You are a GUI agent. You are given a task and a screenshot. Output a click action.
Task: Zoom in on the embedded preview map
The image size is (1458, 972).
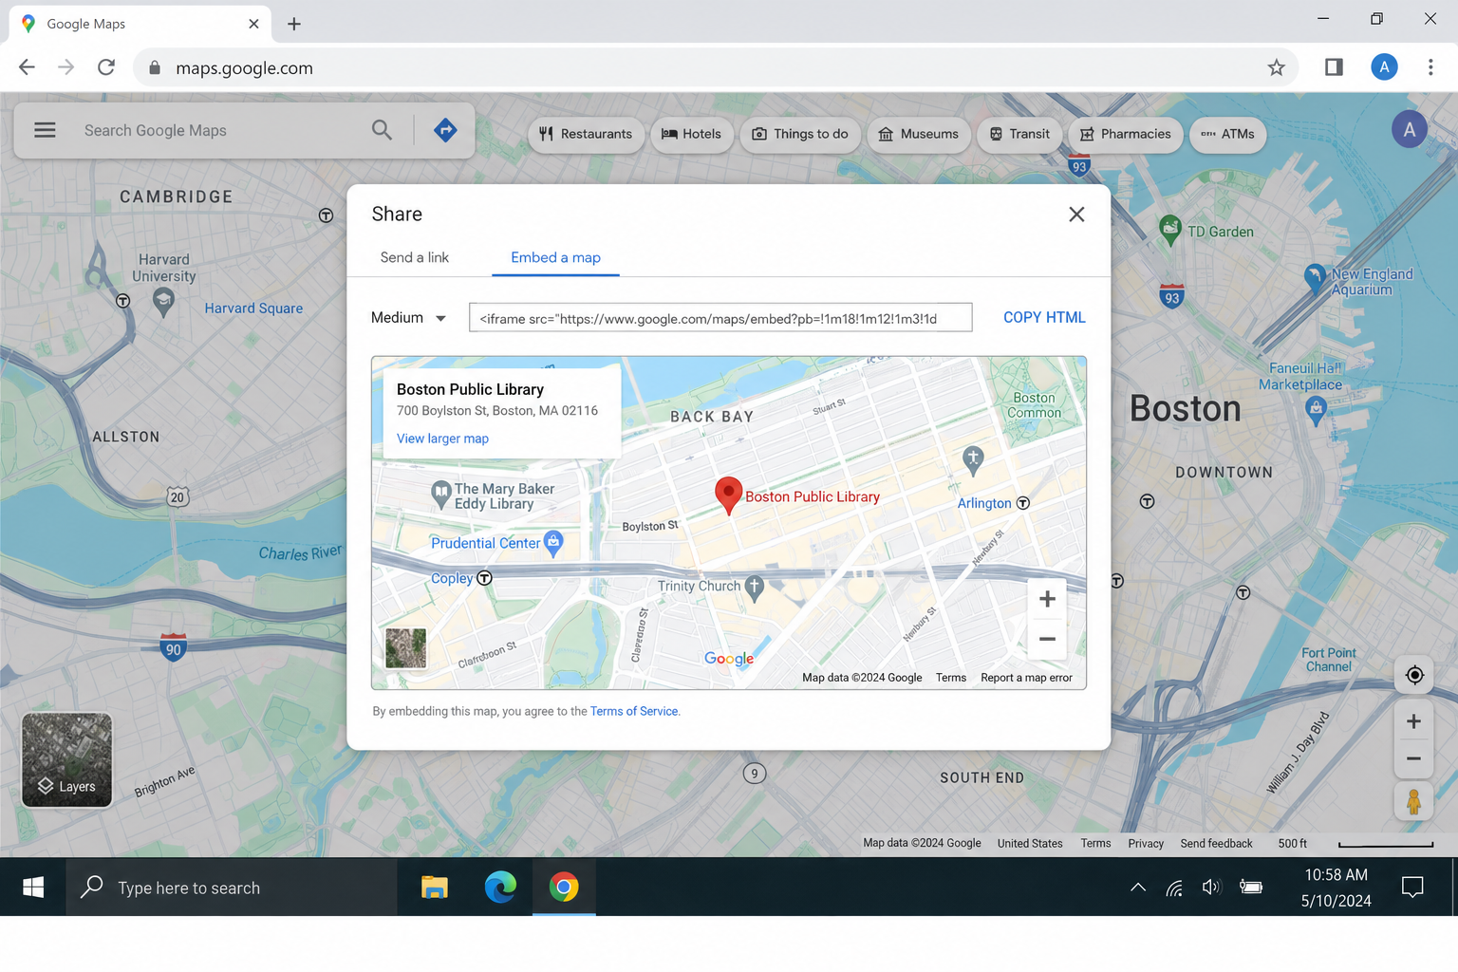click(1047, 599)
